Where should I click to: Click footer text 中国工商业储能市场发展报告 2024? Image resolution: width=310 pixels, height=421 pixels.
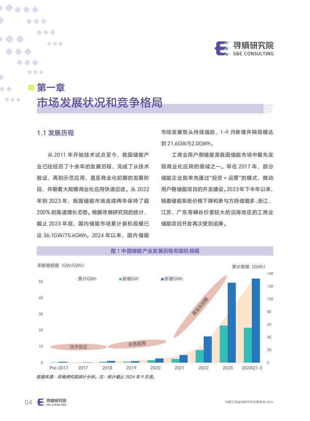point(249,402)
